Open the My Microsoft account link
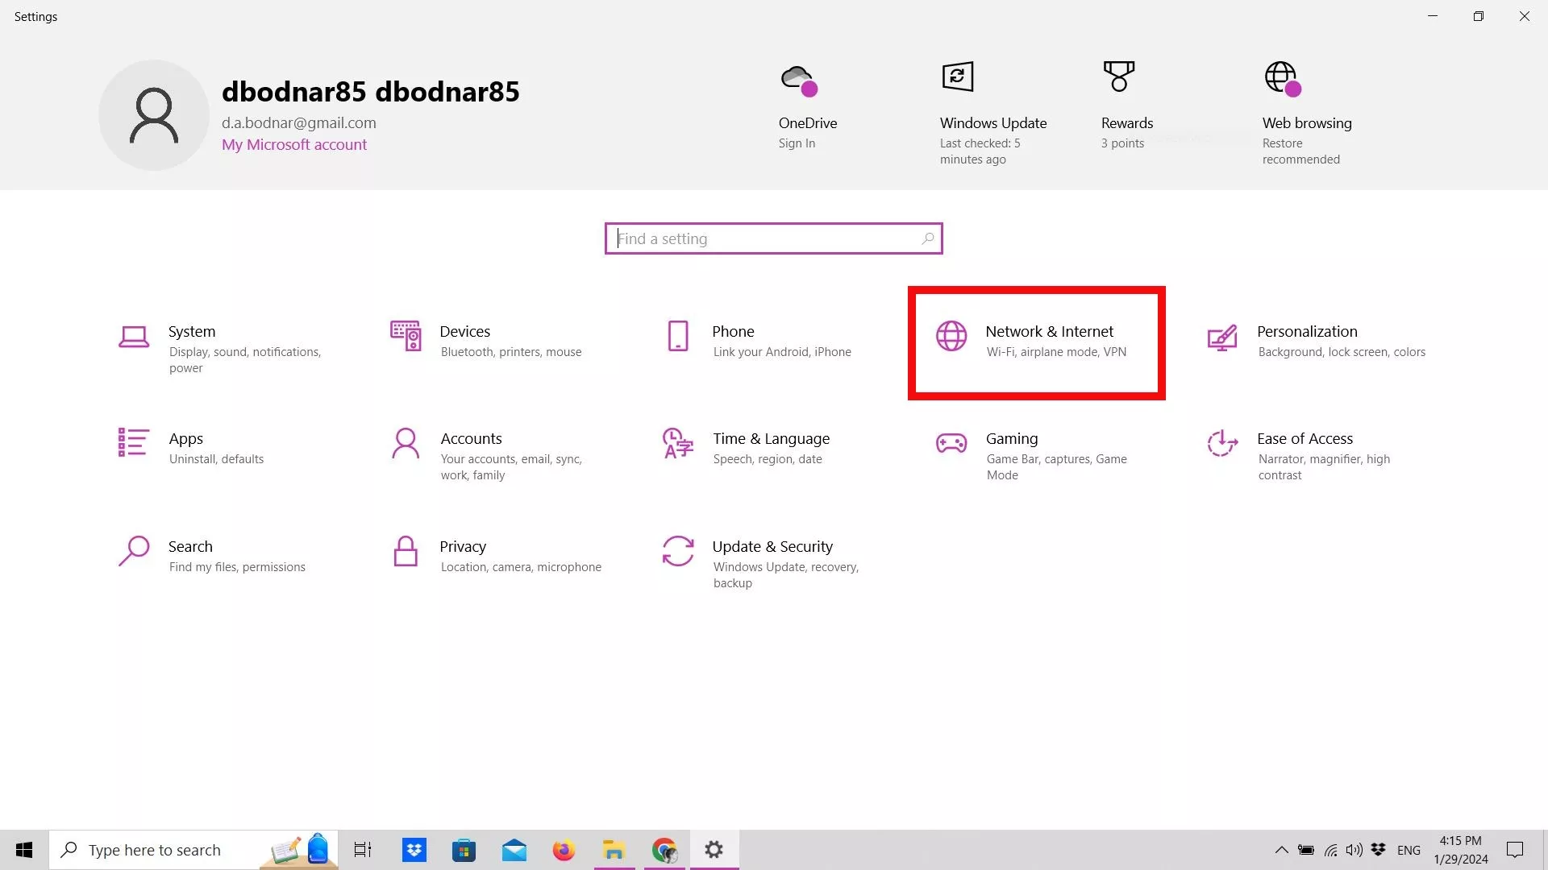1548x870 pixels. coord(294,145)
